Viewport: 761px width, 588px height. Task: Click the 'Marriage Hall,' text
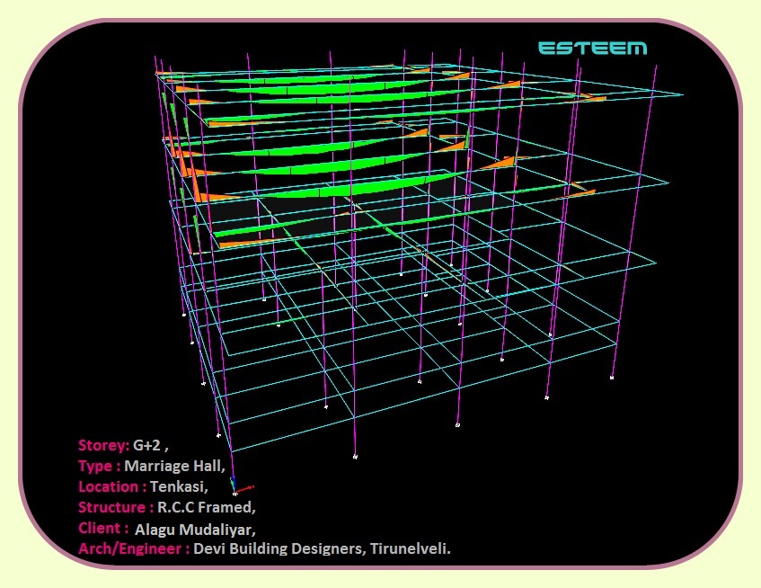tap(174, 466)
